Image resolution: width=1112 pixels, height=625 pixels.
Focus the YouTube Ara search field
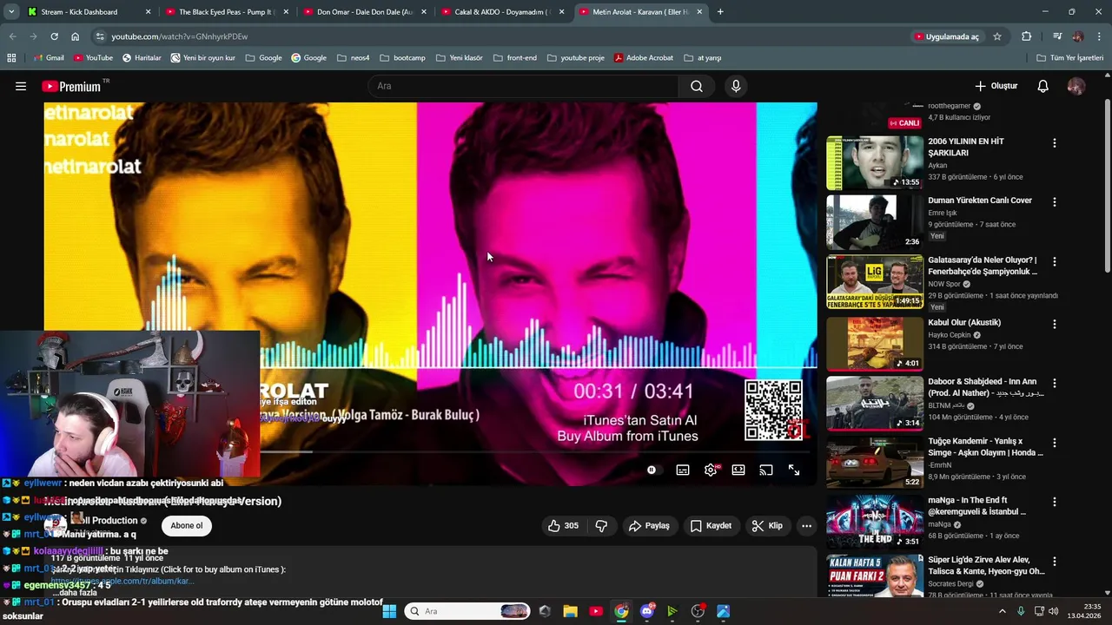click(524, 86)
